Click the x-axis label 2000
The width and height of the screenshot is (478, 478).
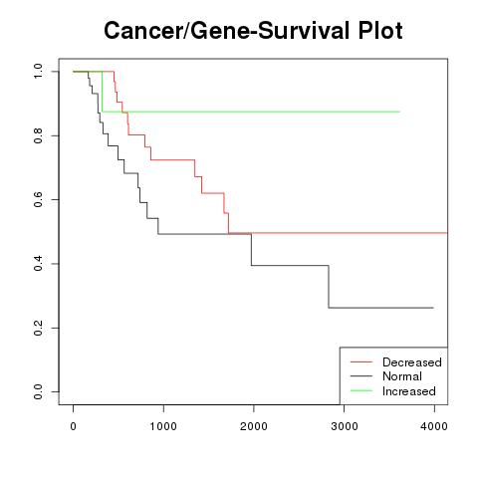pos(254,426)
